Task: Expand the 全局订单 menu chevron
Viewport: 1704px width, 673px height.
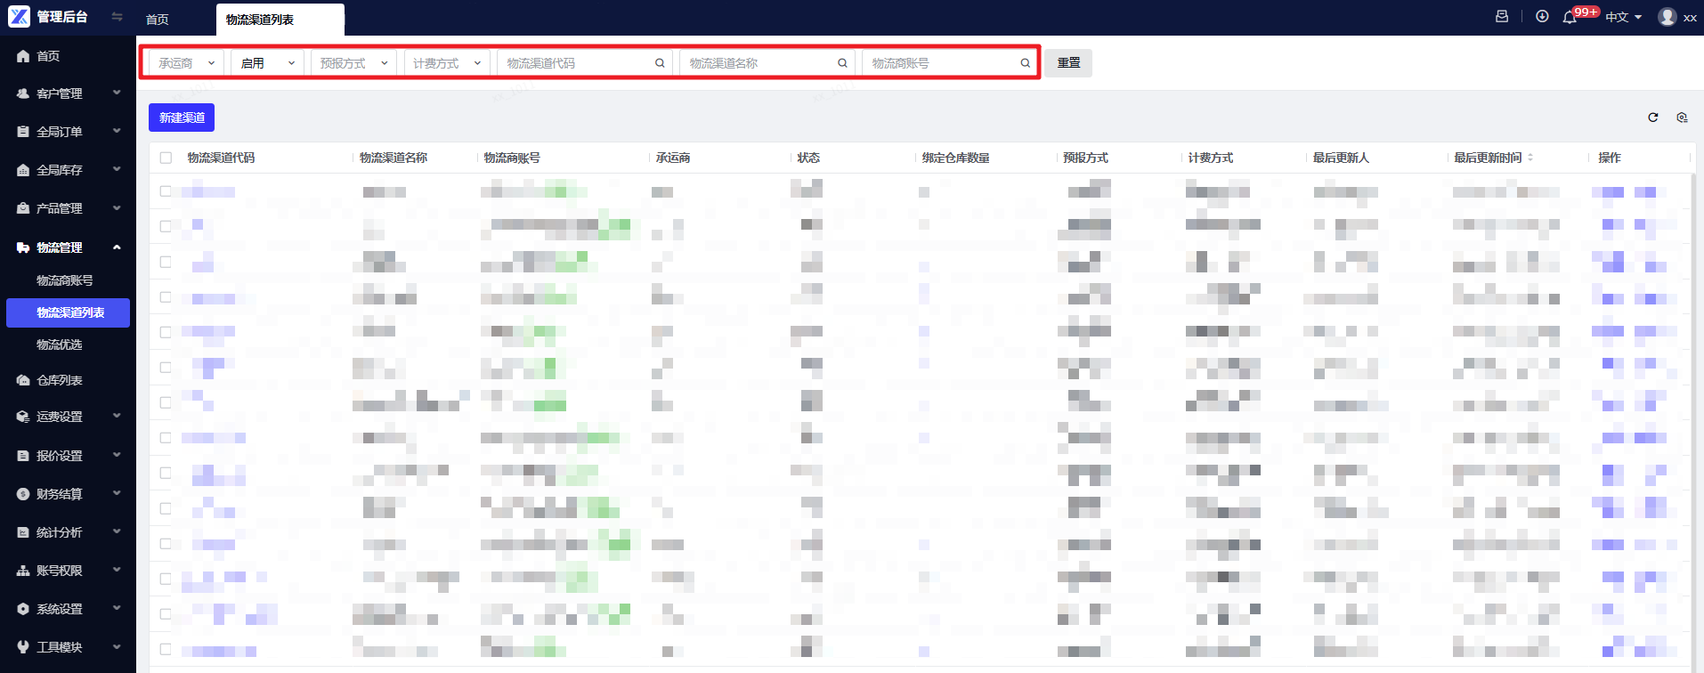Action: point(117,131)
